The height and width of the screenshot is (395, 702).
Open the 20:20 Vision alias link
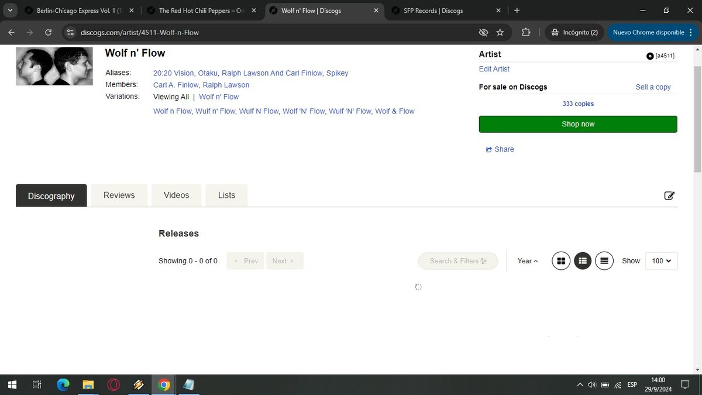click(x=173, y=73)
